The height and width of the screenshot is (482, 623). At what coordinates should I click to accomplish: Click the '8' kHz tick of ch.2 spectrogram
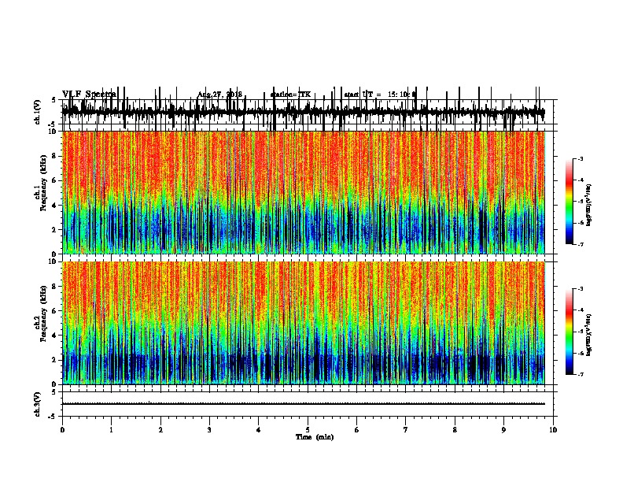[x=54, y=287]
